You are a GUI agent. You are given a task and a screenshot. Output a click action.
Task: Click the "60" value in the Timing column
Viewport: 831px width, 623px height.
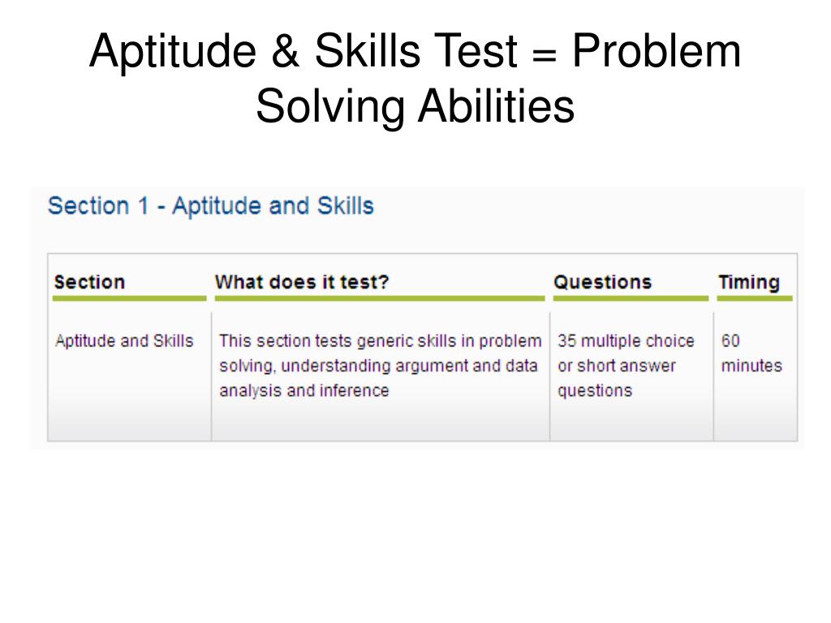[x=730, y=341]
